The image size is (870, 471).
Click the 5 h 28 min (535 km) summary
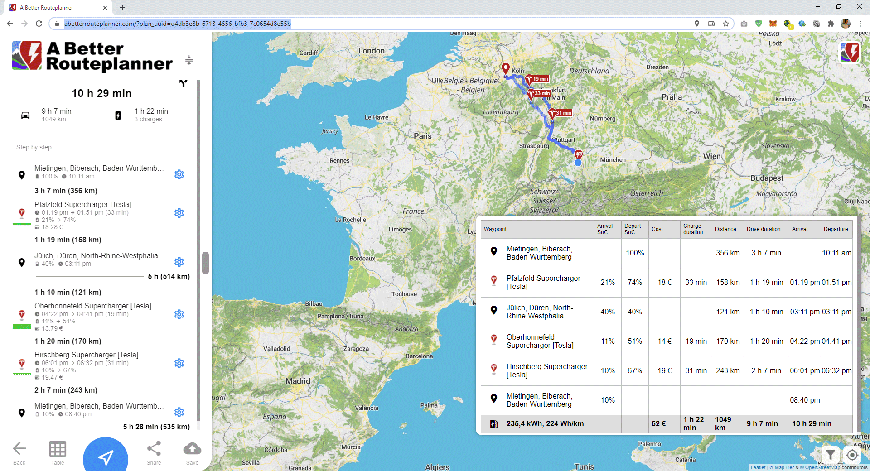pos(156,427)
